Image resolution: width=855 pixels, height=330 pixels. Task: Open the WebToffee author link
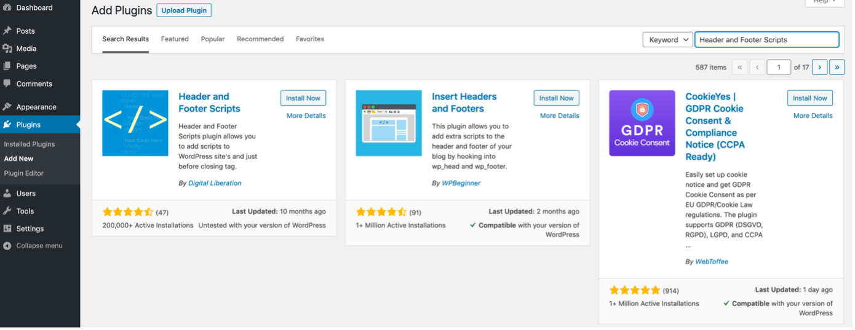pos(712,262)
